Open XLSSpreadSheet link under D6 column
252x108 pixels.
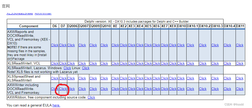pyautogui.click(x=55, y=78)
